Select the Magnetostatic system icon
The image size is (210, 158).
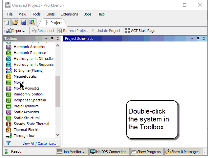pyautogui.click(x=9, y=76)
